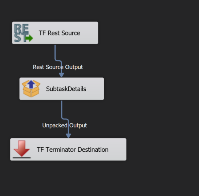This screenshot has height=196, width=199.
Task: Click the blue up arrow on box icon
Action: (x=31, y=84)
